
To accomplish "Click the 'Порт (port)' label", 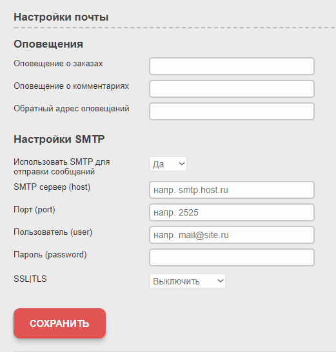I will point(34,210).
